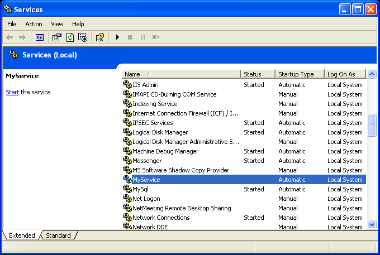The height and width of the screenshot is (255, 380).
Task: Select the Network DDE service row
Action: tap(244, 227)
